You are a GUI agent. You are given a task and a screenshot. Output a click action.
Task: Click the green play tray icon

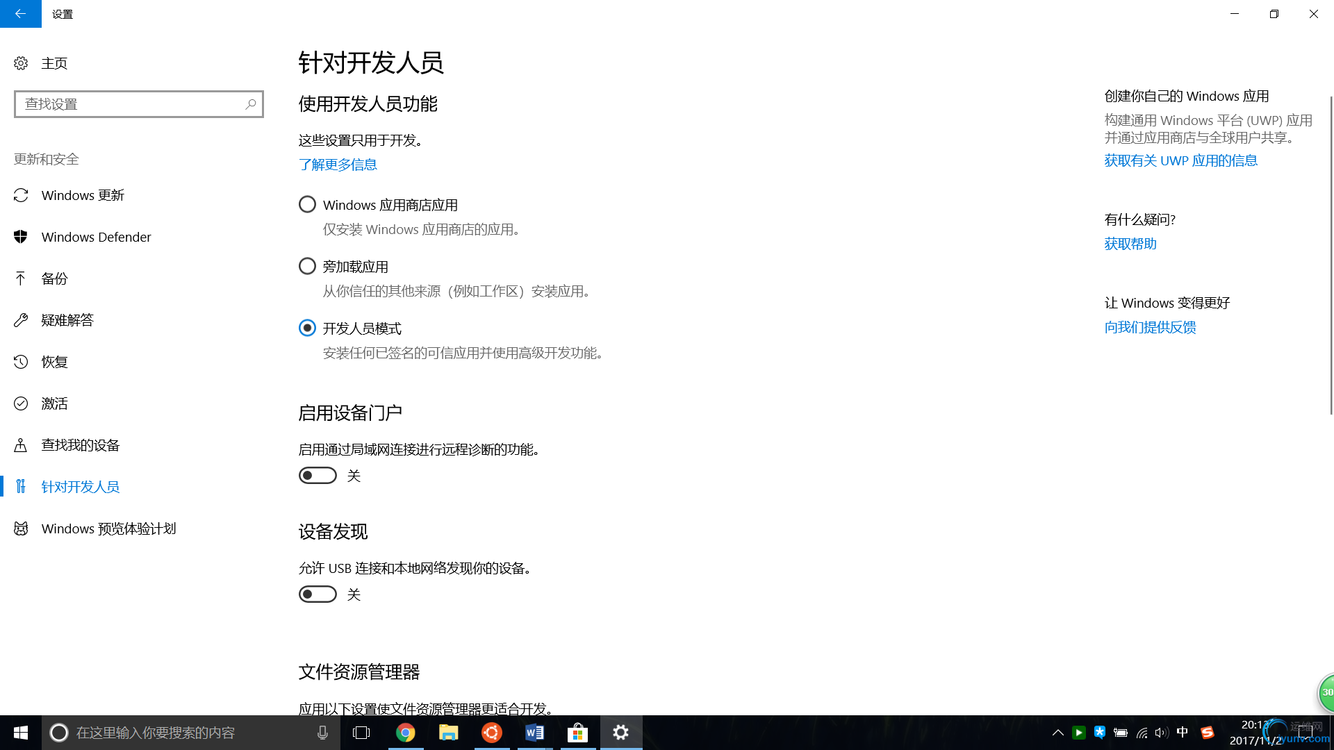pyautogui.click(x=1079, y=733)
